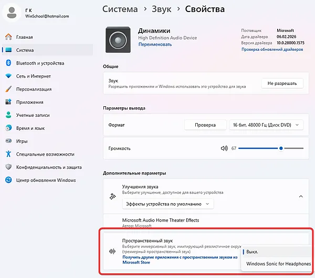
Task: Select Windows Sonic for Headphones option
Action: coord(278,263)
